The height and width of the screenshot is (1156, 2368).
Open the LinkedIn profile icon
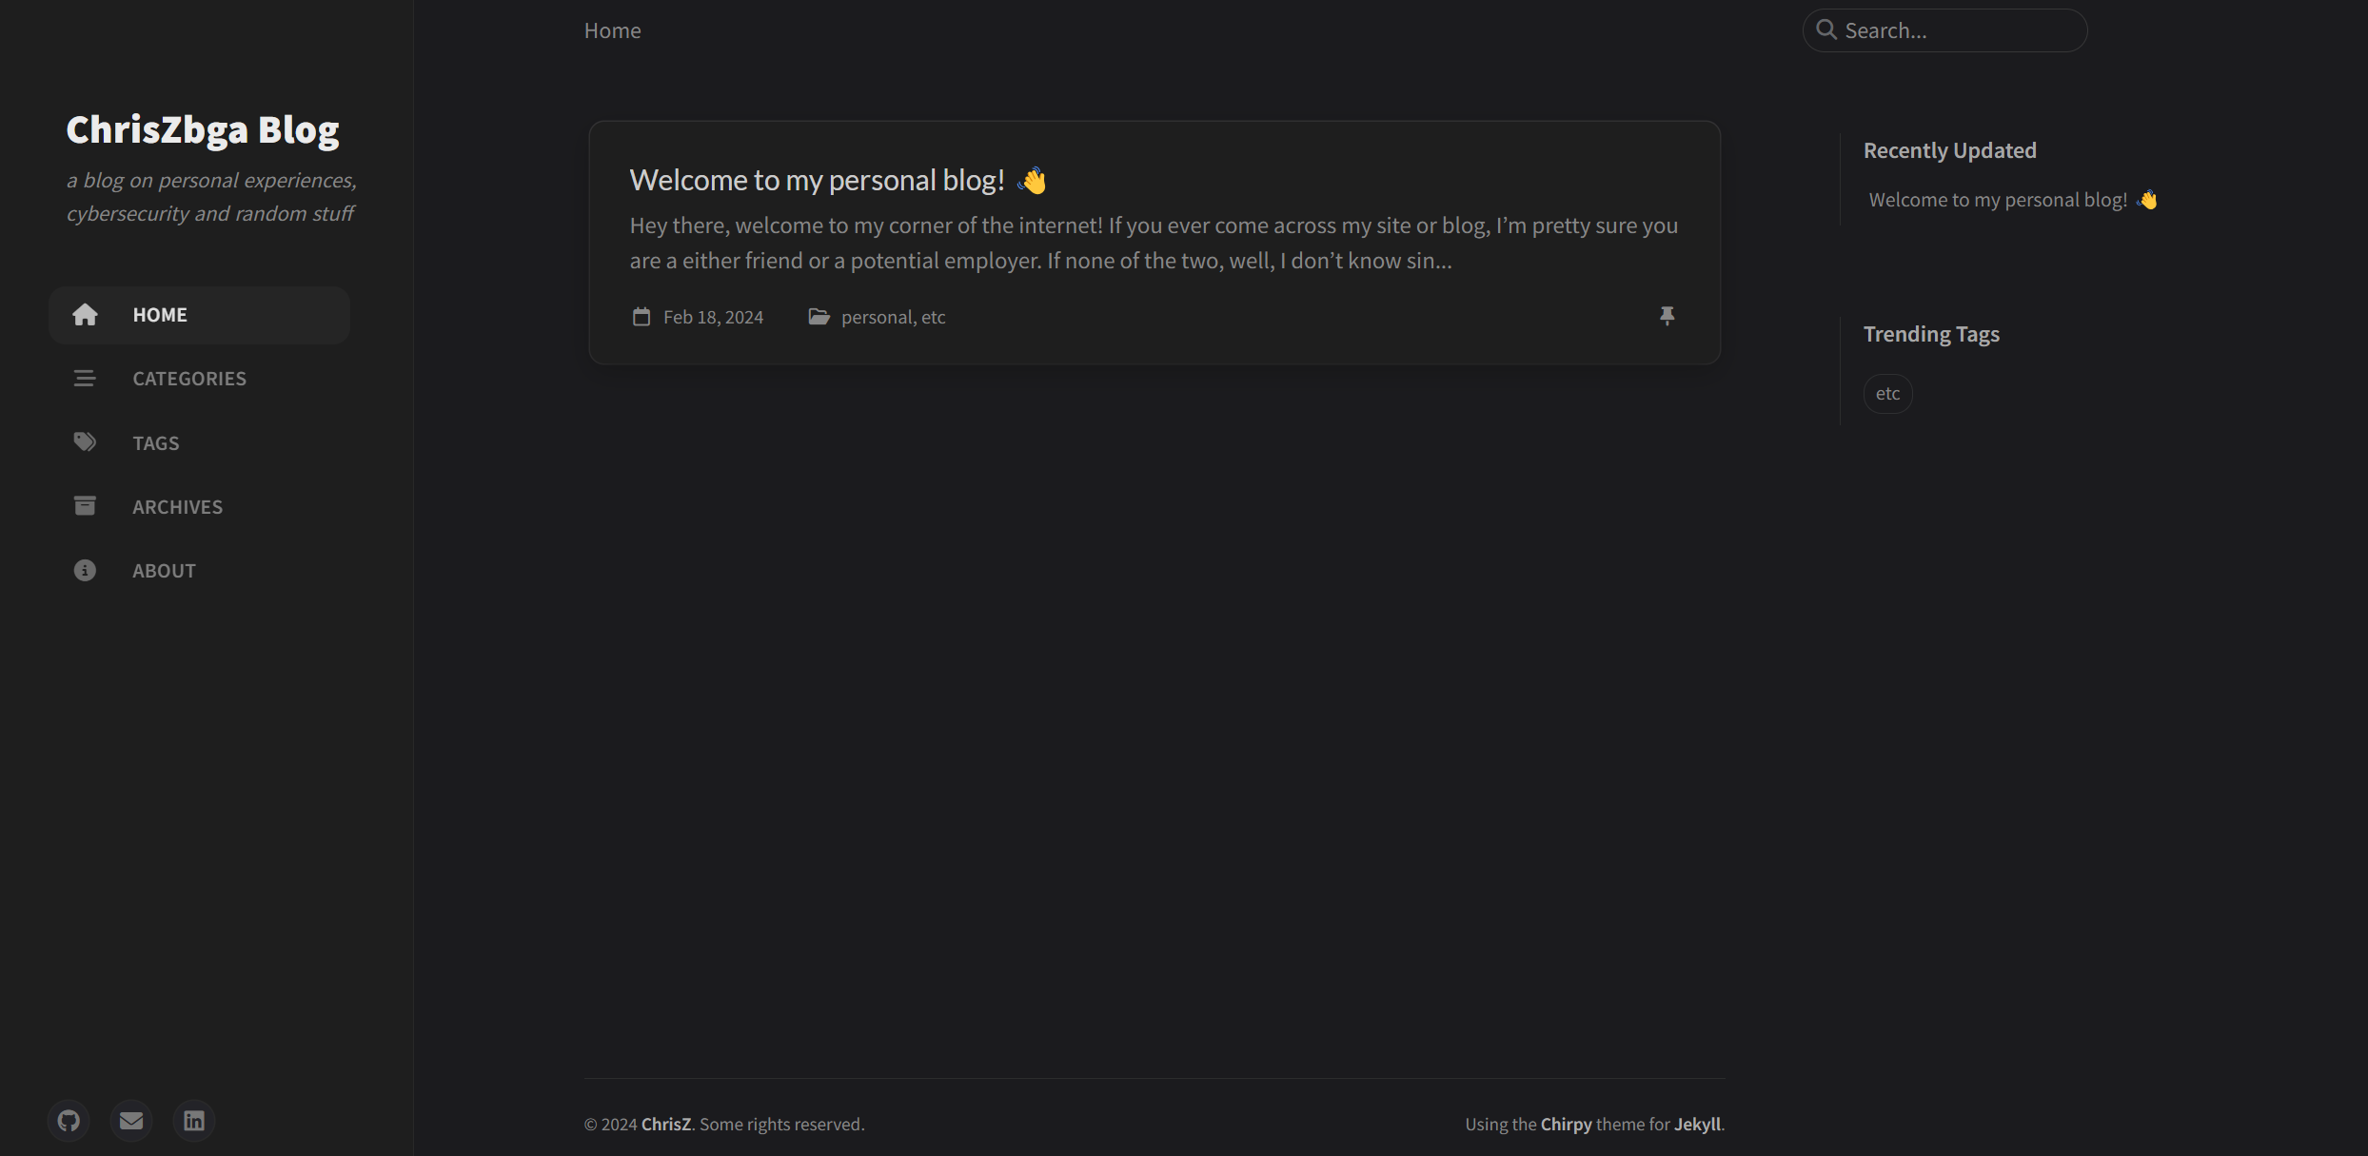(x=194, y=1121)
